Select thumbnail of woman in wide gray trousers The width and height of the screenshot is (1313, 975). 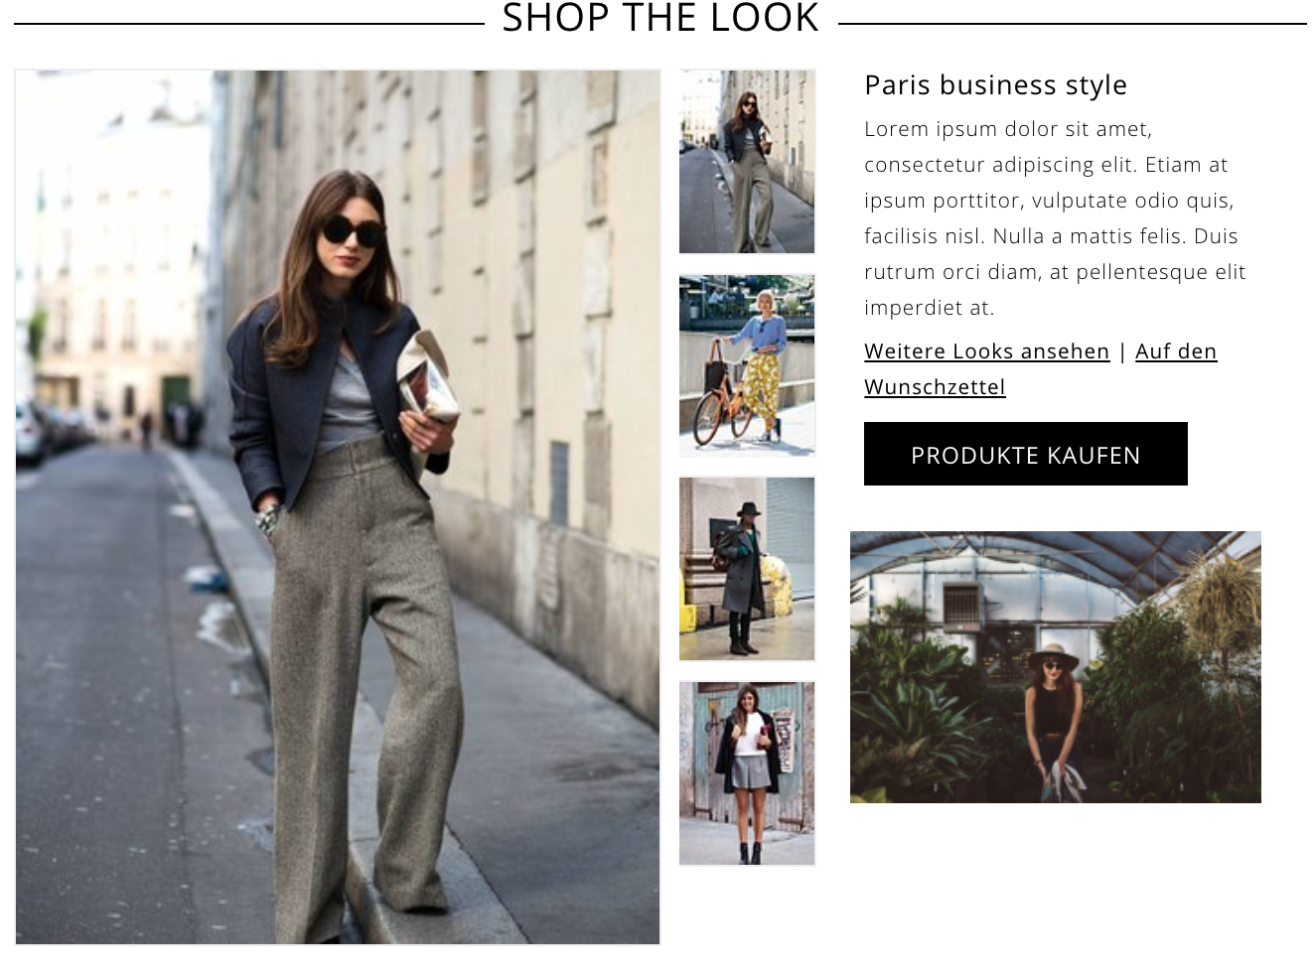point(747,162)
